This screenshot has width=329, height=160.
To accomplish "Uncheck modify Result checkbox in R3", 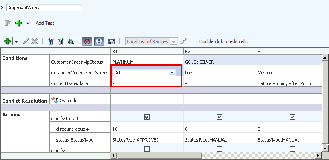I will pos(292,117).
